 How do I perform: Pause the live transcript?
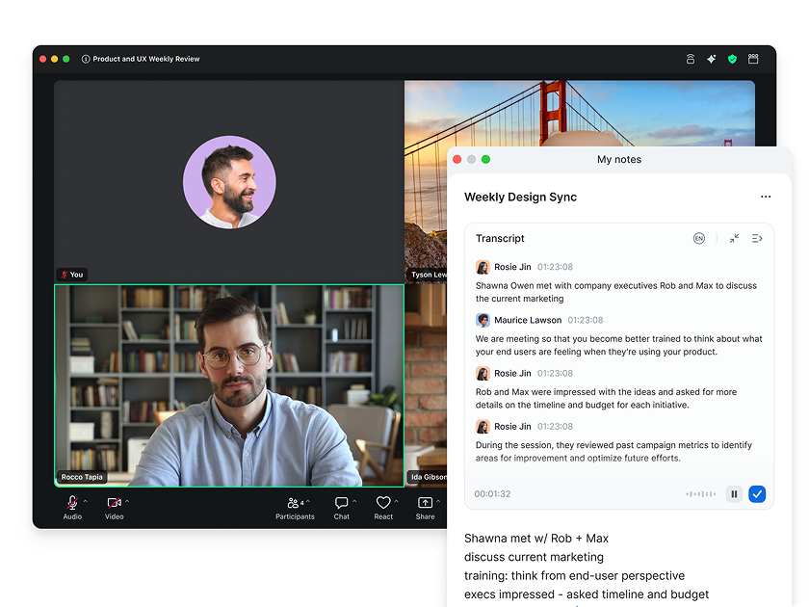pyautogui.click(x=734, y=493)
